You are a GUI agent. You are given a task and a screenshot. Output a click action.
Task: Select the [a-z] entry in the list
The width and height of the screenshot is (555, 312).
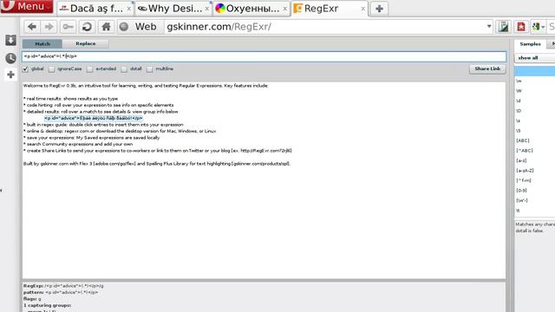535,160
